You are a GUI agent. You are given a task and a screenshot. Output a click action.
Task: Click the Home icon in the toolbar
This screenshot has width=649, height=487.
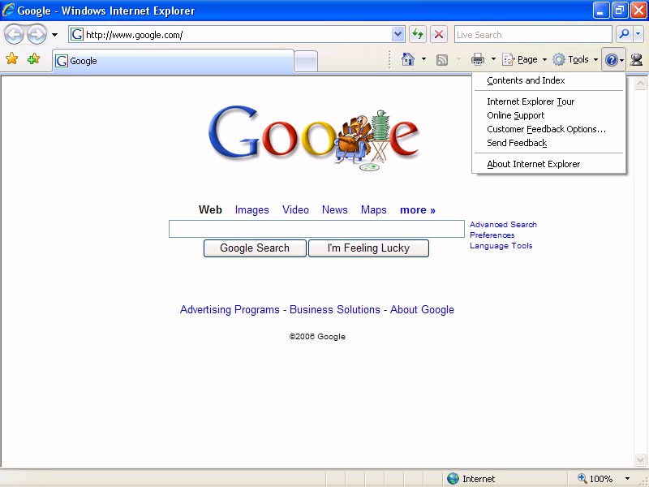pyautogui.click(x=408, y=59)
